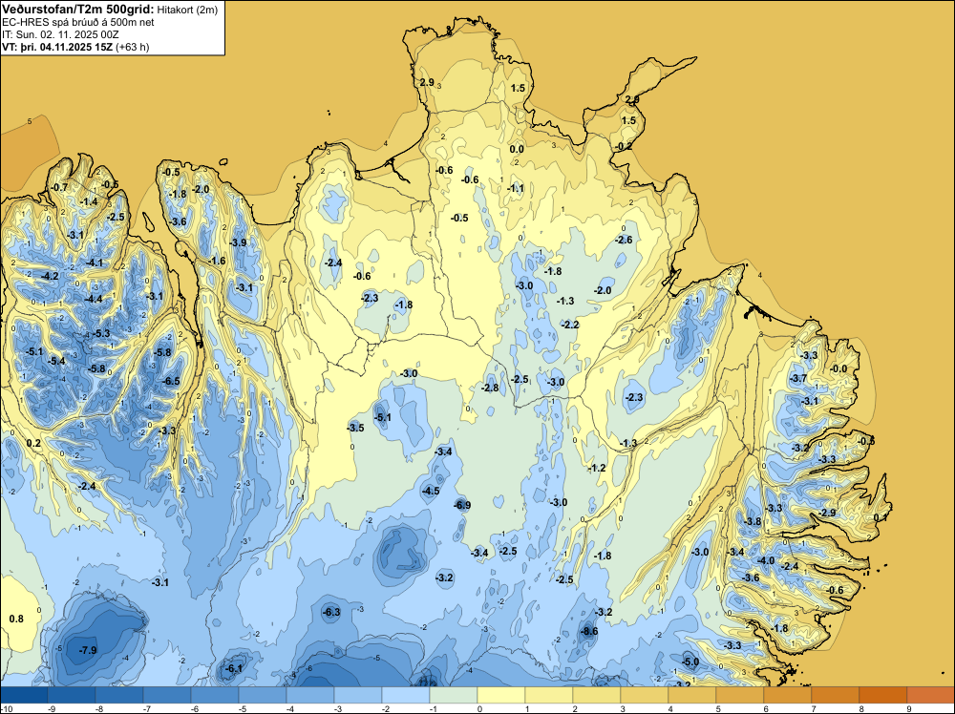Click the -0.7 temperature label
The image size is (955, 714).
pos(59,187)
